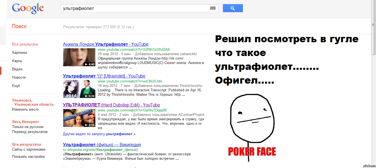Screen dimensions: 376x168
Task: Open Ультрафиолет [Ultraviolet] YouTube result
Action: (x=104, y=76)
